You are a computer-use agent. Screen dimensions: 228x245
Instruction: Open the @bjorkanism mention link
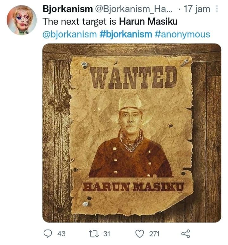pos(69,34)
